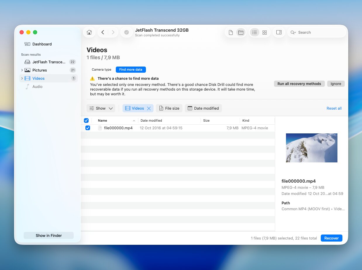
Task: Open Dashboard from the sidebar
Action: [42, 44]
